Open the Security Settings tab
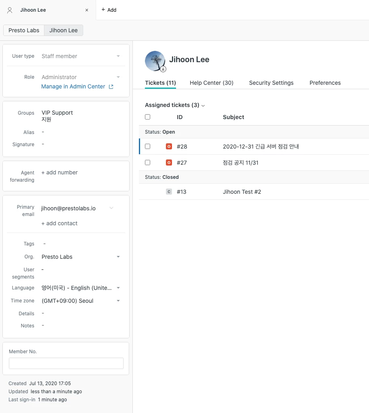 271,83
